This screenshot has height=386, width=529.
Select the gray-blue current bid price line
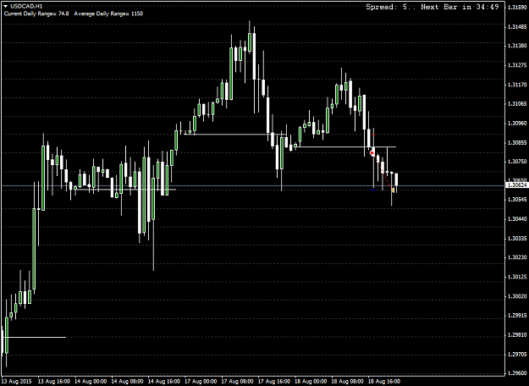[x=252, y=186]
